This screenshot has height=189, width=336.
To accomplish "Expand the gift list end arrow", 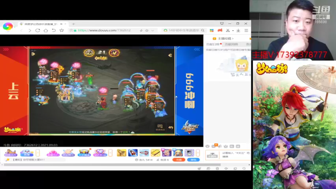I will click(x=197, y=153).
